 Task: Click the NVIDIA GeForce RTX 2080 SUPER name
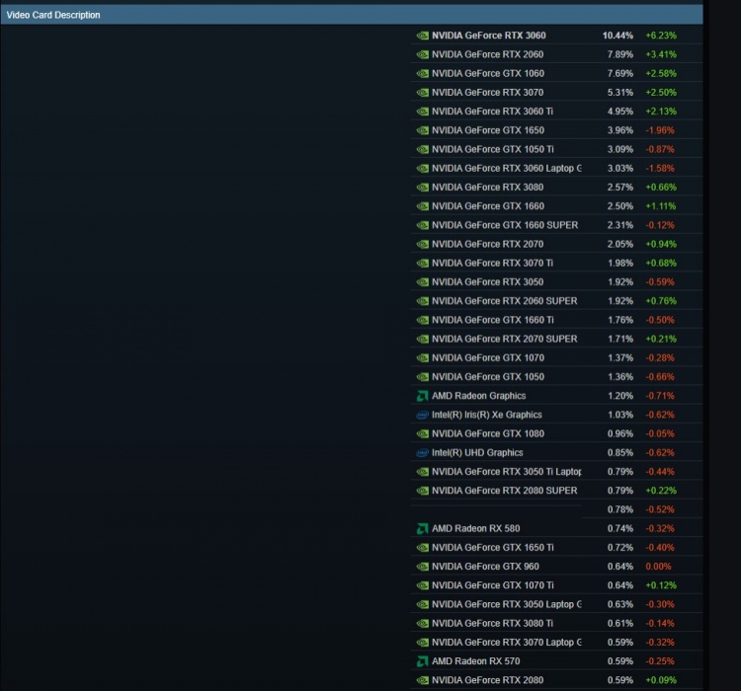(x=504, y=491)
